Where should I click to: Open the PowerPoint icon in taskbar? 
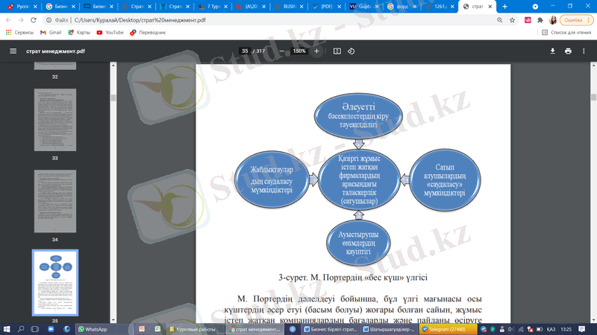click(x=142, y=329)
